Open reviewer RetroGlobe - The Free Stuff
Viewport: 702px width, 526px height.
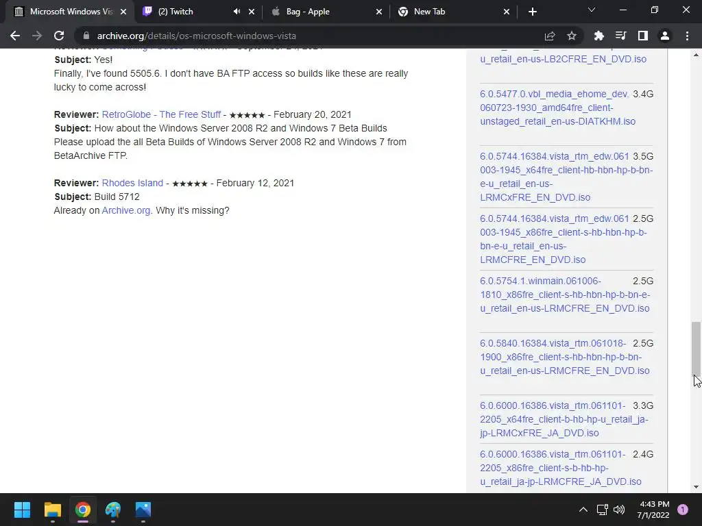pos(161,114)
